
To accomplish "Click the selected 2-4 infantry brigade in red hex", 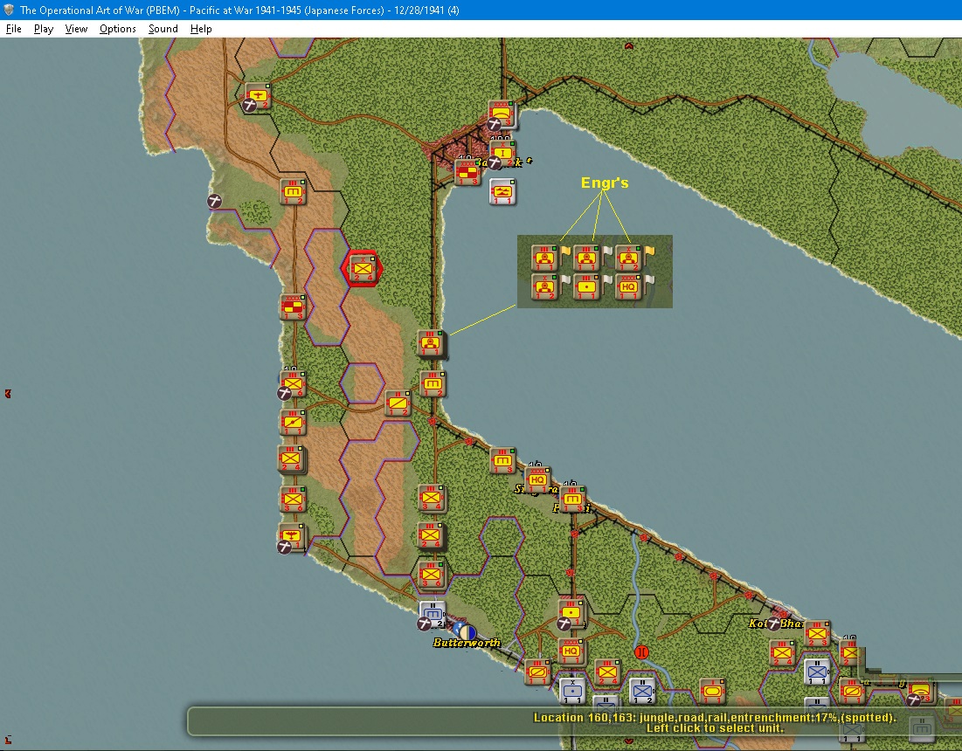I will click(x=363, y=268).
